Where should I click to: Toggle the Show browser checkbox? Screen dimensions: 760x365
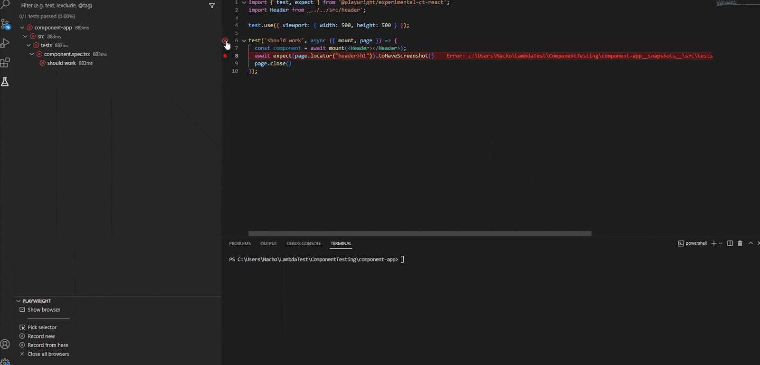[22, 310]
